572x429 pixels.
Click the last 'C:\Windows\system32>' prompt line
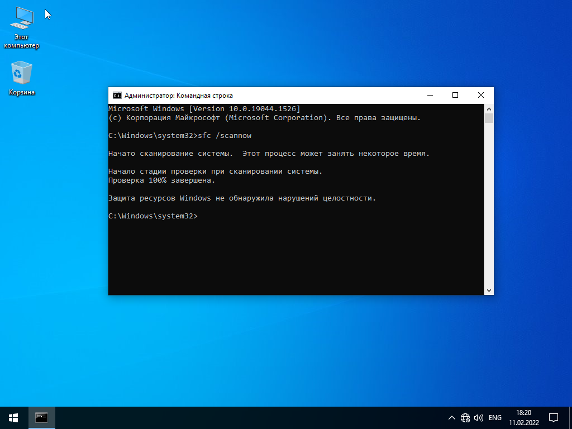(x=153, y=216)
